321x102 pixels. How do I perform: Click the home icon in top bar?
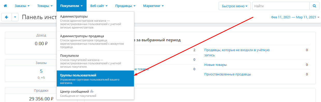coord(5,6)
